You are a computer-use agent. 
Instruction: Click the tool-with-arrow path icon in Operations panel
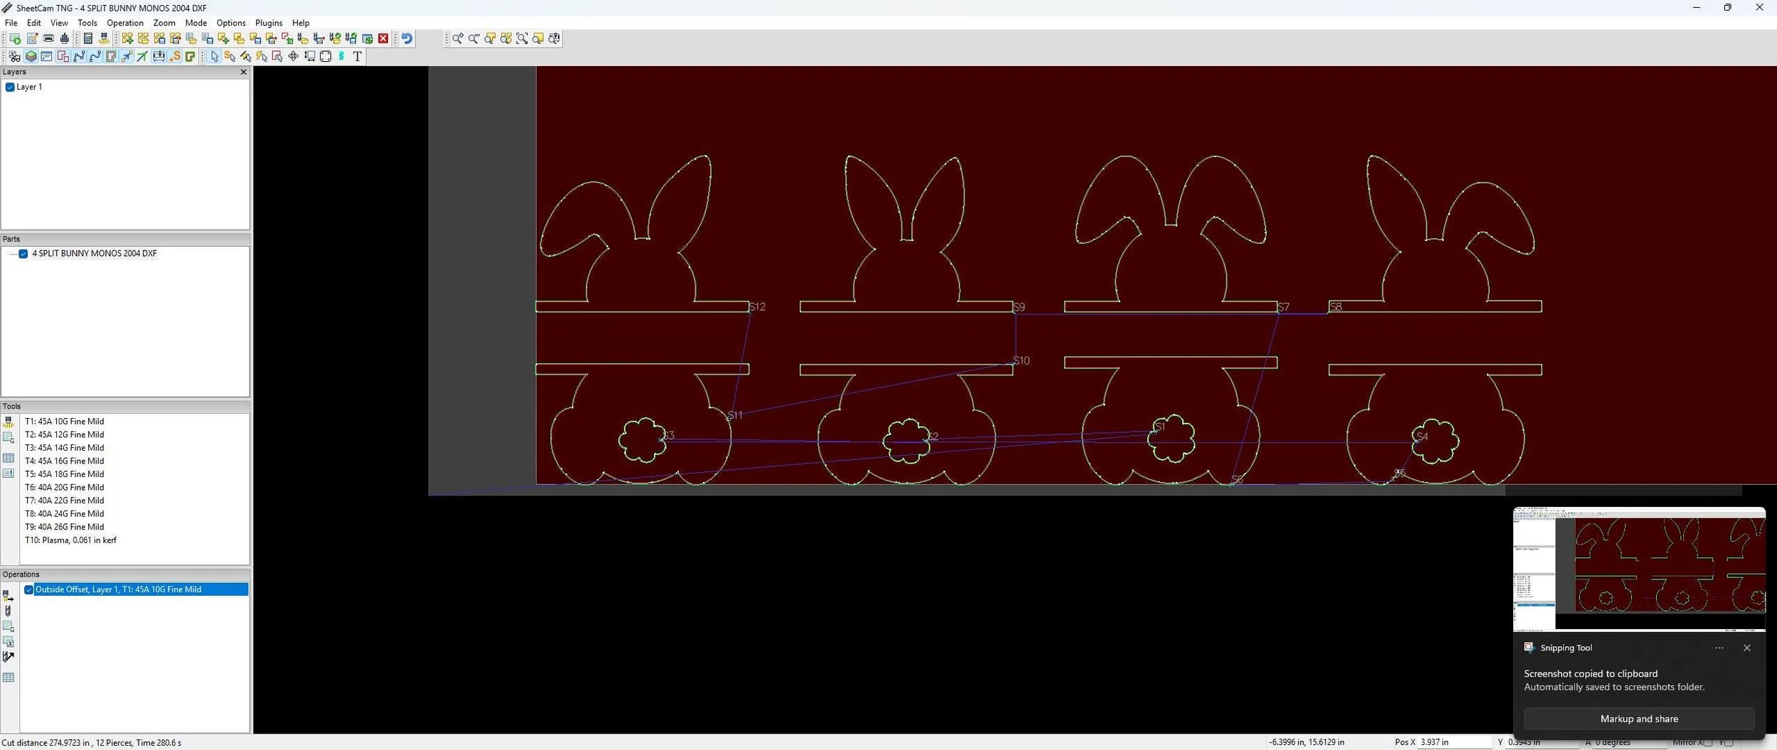pyautogui.click(x=9, y=657)
